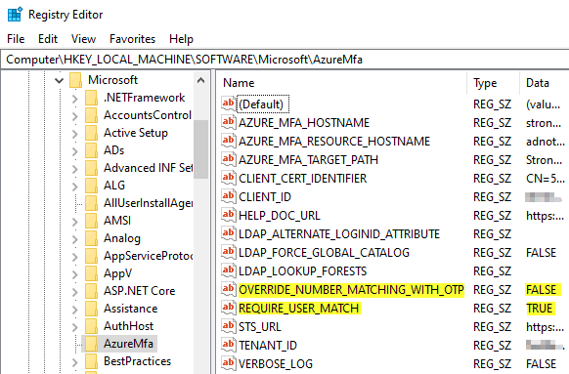The image size is (569, 374).
Task: Click the icon next to CLIENT_CERT_IDENTIFIER
Action: coord(228,178)
